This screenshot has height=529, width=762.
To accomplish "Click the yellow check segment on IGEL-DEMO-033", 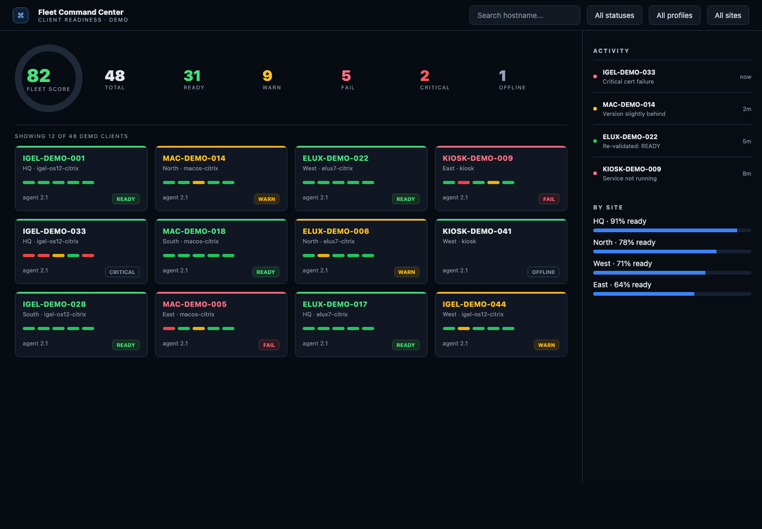I will [x=58, y=256].
